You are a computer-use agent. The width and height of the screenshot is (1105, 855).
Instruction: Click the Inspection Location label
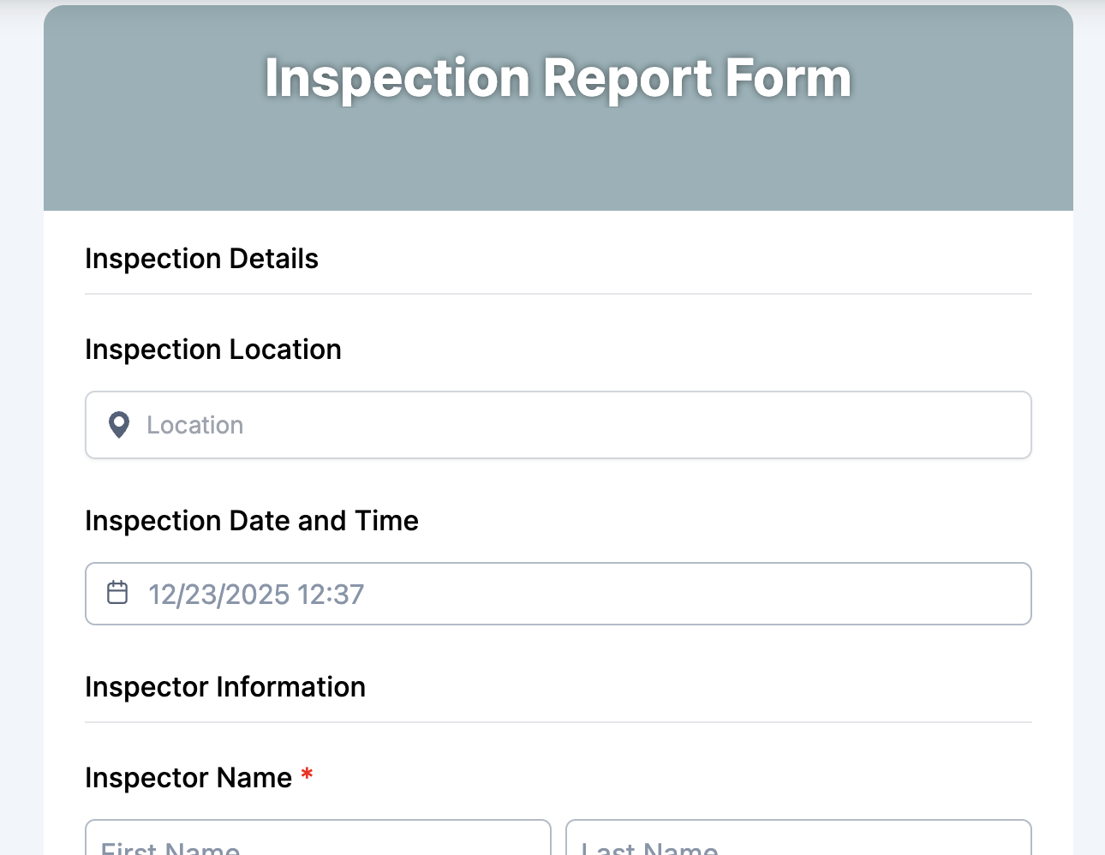[x=212, y=349]
